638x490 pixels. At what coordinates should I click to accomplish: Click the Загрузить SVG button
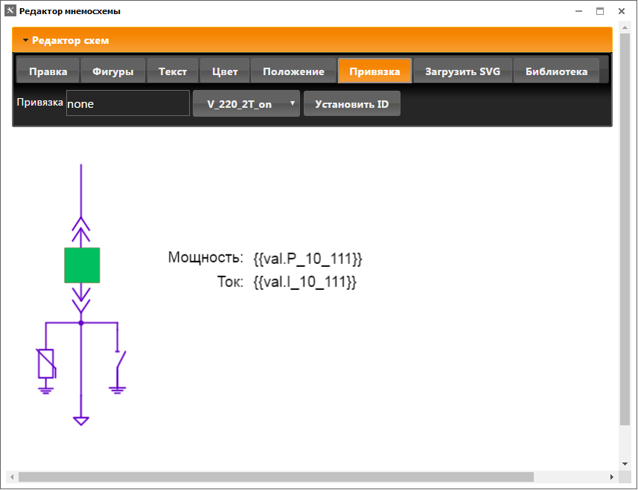tap(461, 71)
